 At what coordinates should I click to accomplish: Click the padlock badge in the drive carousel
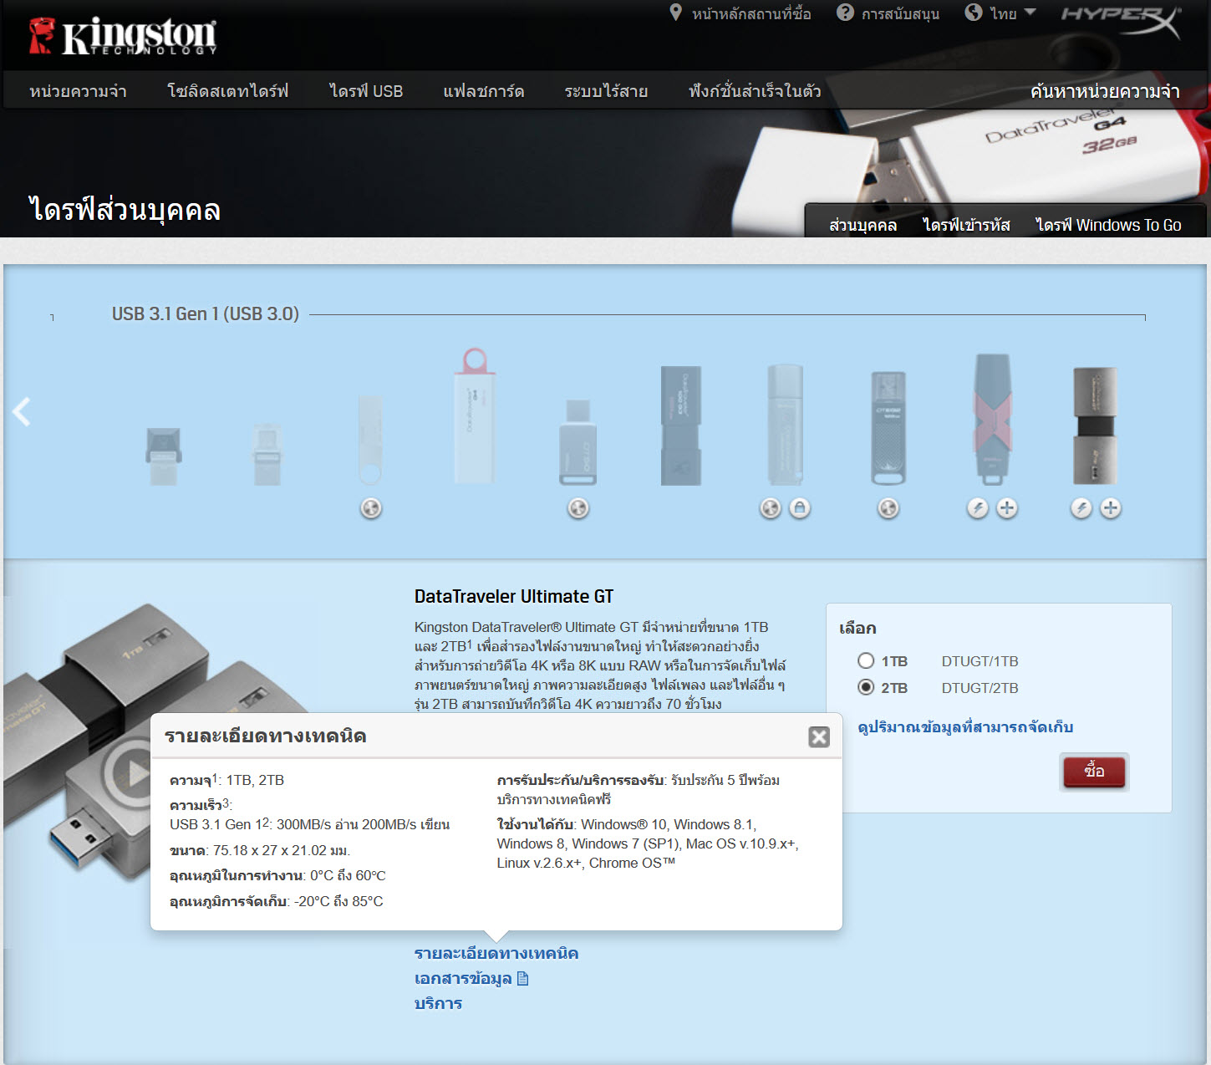pyautogui.click(x=800, y=507)
